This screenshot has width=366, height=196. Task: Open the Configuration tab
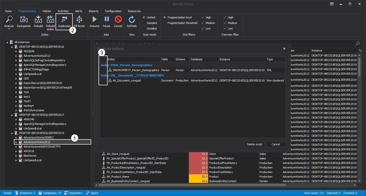click(x=113, y=11)
